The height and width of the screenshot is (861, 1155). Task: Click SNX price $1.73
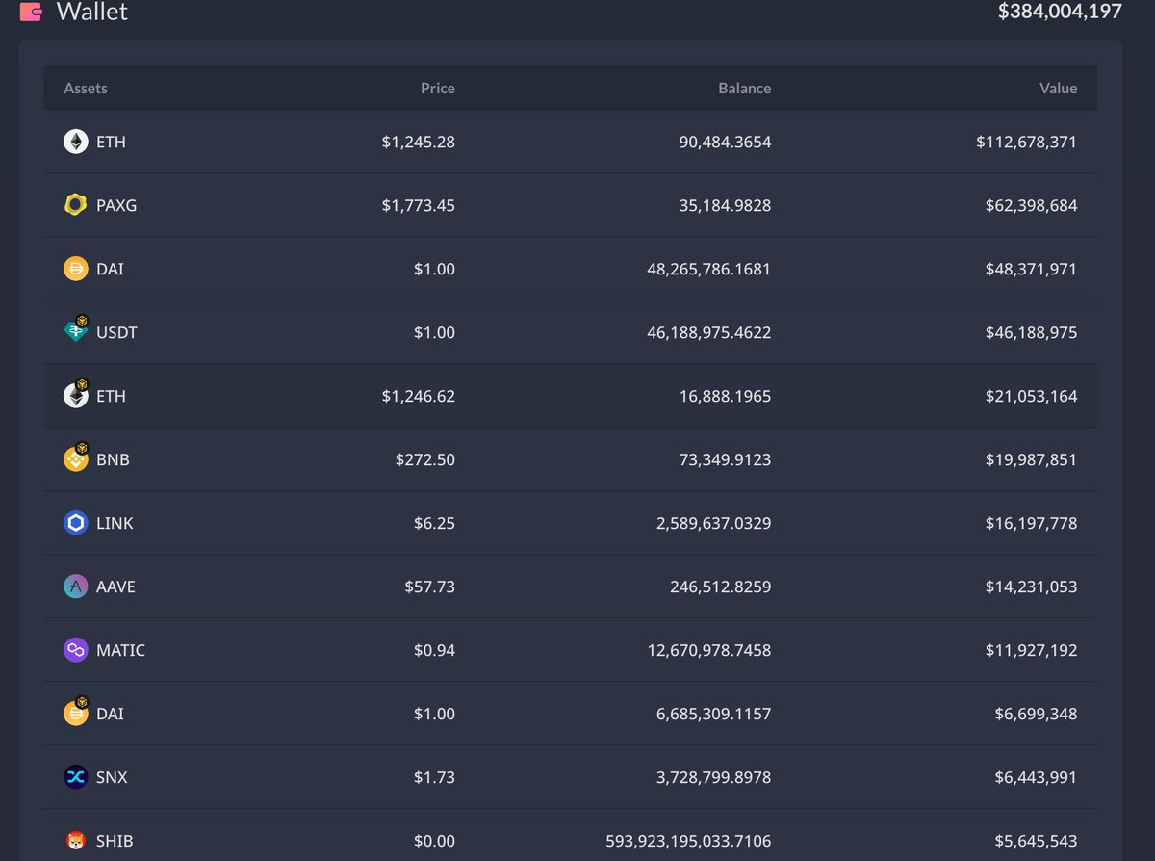[x=434, y=777]
